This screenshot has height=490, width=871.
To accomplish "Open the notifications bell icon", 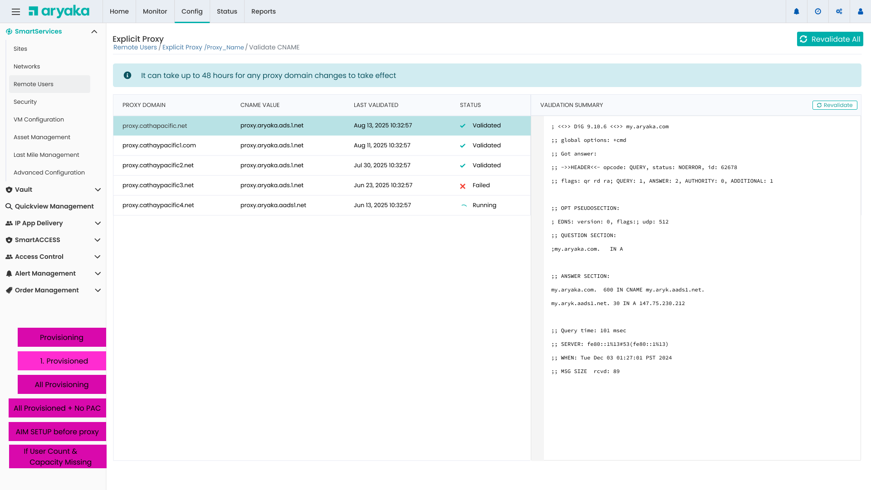I will click(797, 11).
